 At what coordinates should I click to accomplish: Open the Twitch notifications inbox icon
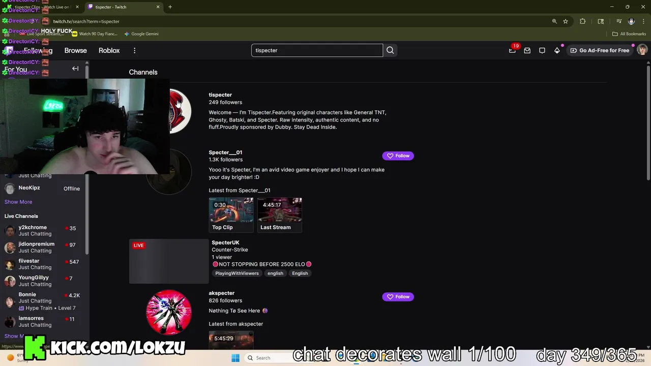[527, 50]
